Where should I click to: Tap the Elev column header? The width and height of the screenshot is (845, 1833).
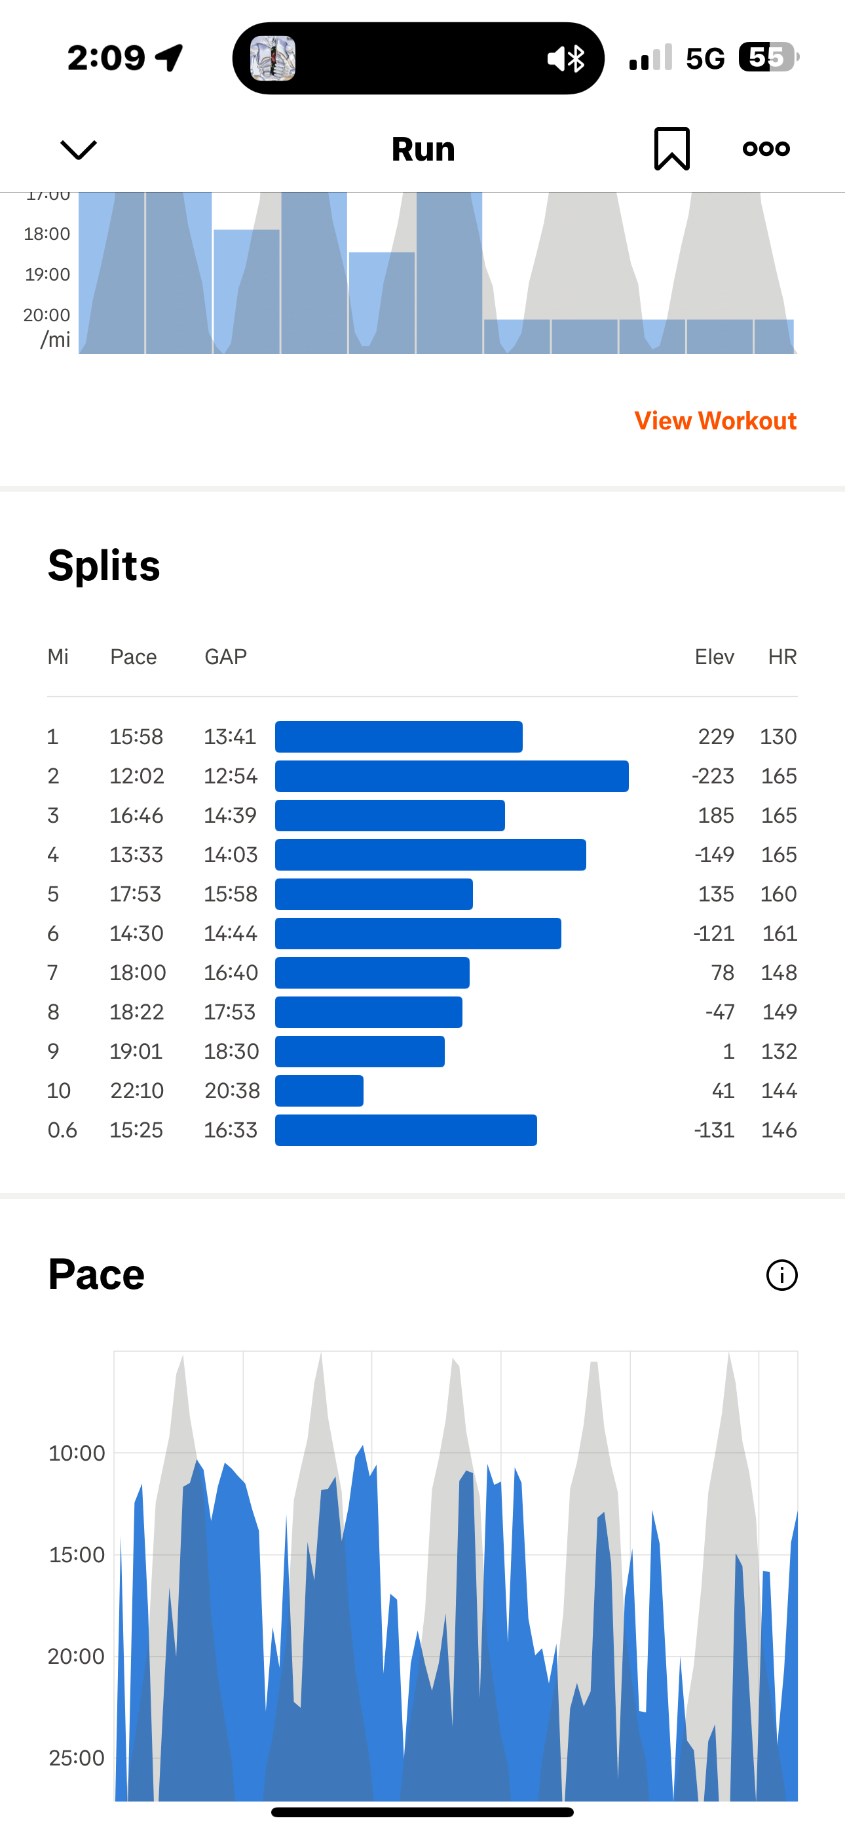pos(714,657)
